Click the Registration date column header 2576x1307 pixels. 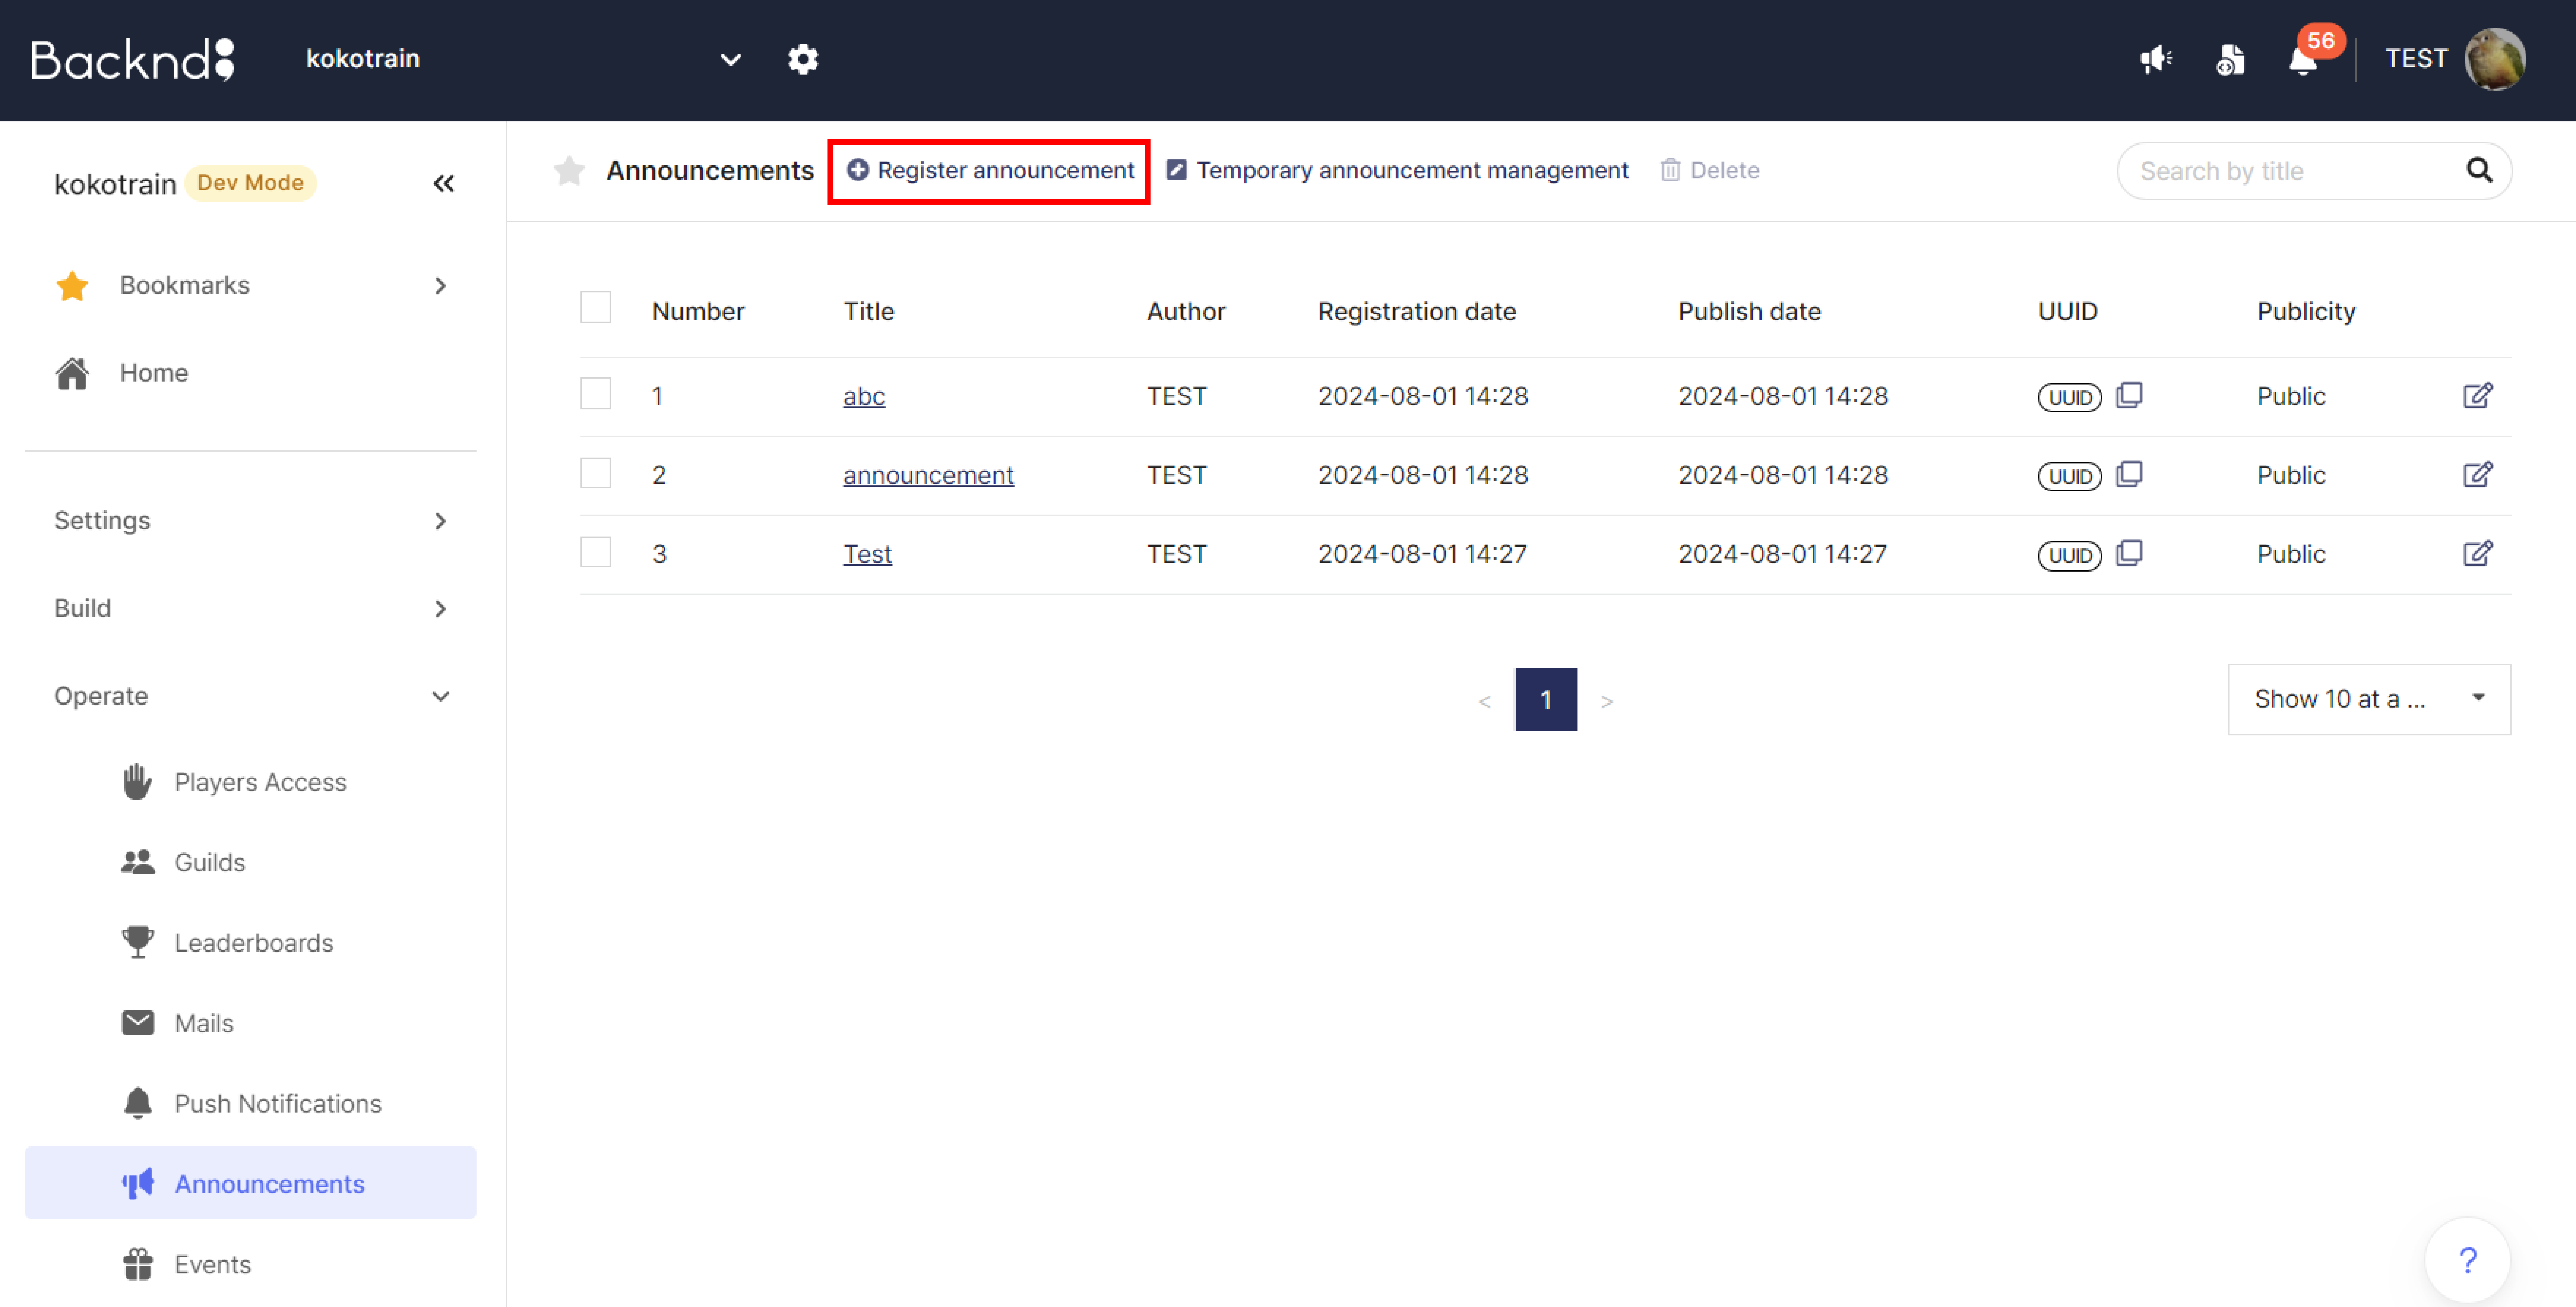(1417, 312)
